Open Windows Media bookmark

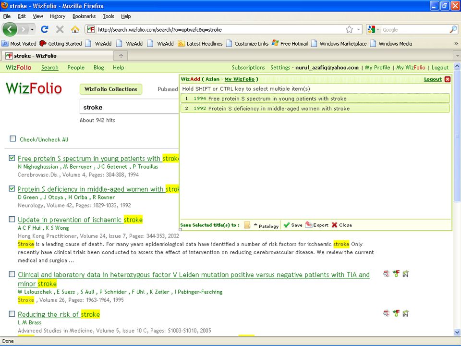(391, 44)
